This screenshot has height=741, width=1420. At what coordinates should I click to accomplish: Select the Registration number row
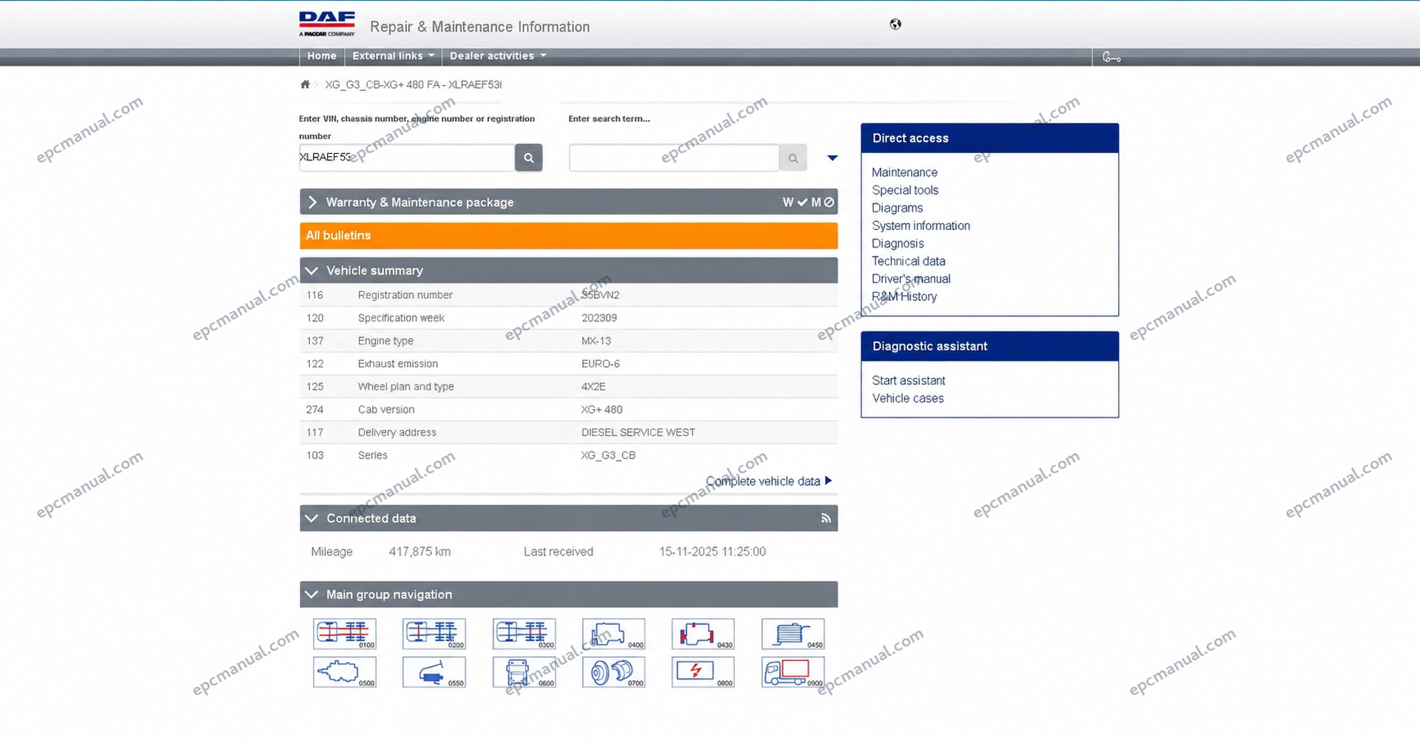(x=568, y=295)
